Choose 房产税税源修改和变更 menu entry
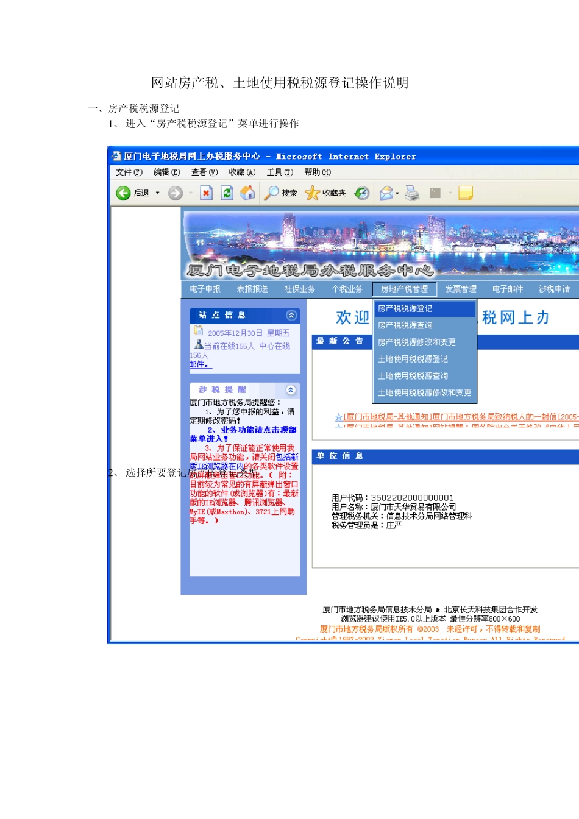Image resolution: width=579 pixels, height=819 pixels. point(425,342)
